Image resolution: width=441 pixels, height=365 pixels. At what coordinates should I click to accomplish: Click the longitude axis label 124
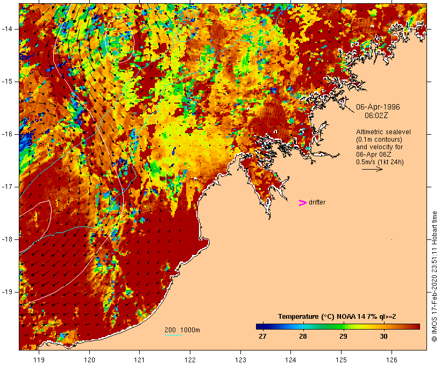coord(290,360)
